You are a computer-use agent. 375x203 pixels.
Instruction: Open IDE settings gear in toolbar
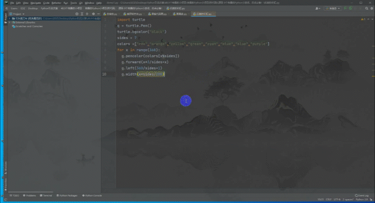pyautogui.click(x=372, y=8)
